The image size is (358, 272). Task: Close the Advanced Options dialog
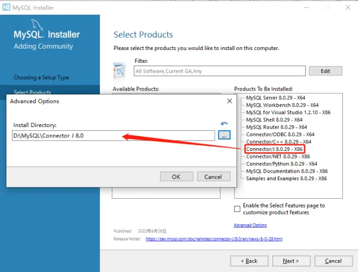point(229,101)
